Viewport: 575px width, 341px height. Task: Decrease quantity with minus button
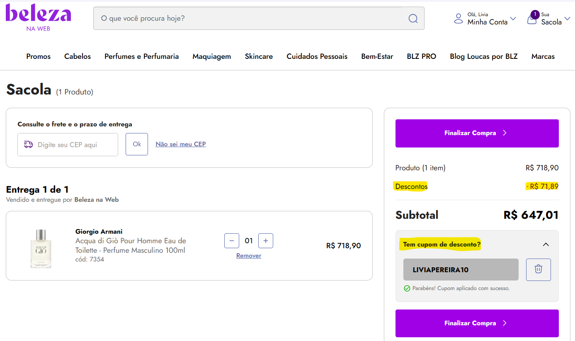pyautogui.click(x=232, y=241)
